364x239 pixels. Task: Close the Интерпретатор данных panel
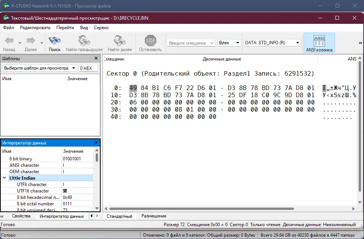pyautogui.click(x=96, y=143)
